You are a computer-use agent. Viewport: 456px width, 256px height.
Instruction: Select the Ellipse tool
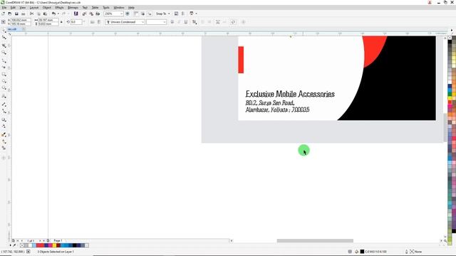pyautogui.click(x=4, y=81)
